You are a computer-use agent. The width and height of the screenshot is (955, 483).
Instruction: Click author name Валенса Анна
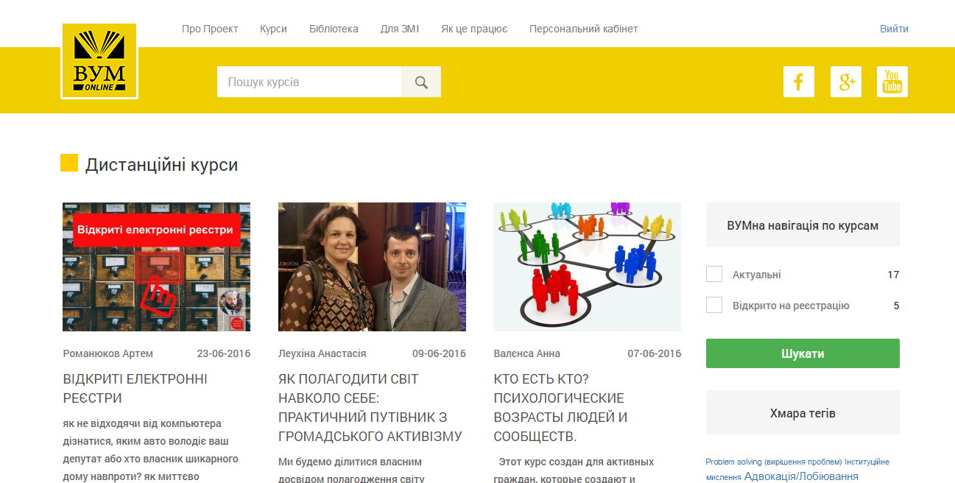(x=527, y=353)
